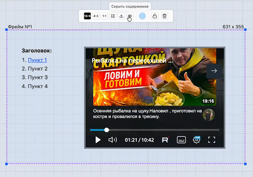
Task: Lock the frame with padlock icon
Action: click(x=155, y=16)
